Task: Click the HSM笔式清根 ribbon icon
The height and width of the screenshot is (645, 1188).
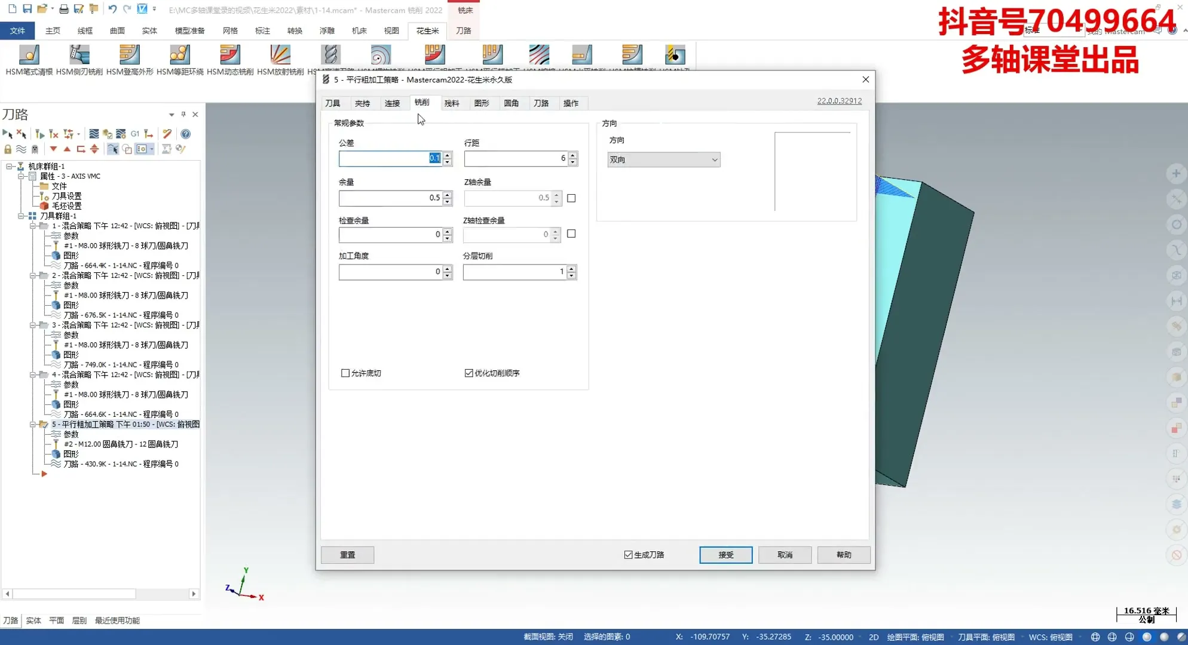Action: pos(29,56)
